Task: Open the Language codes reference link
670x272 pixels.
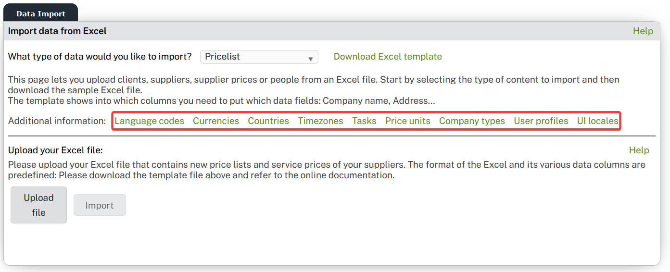Action: pos(149,121)
